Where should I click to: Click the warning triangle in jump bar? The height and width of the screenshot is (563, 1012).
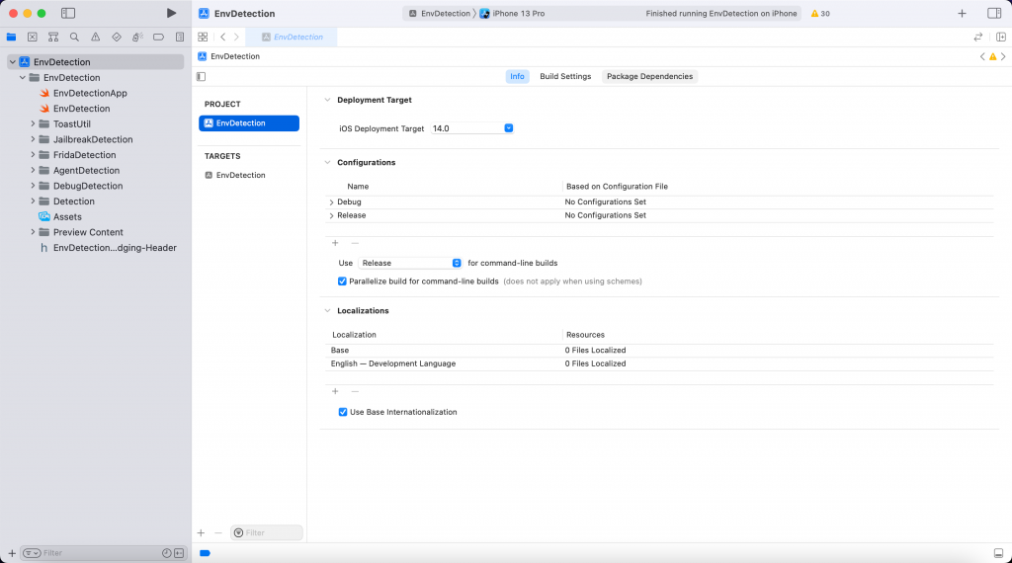pyautogui.click(x=992, y=56)
